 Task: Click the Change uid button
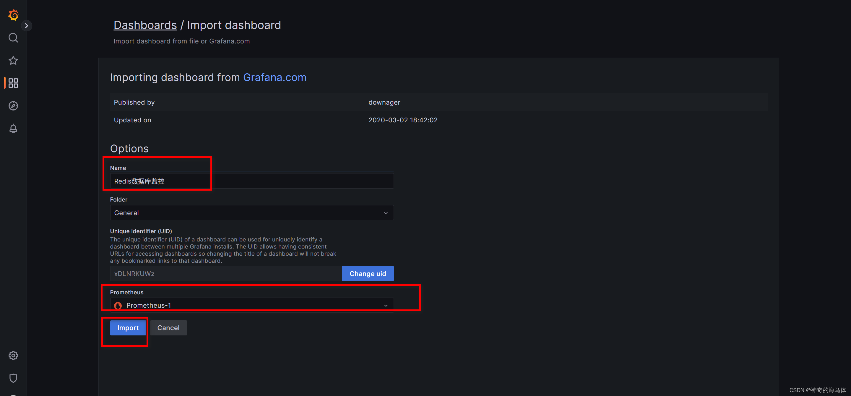pyautogui.click(x=368, y=273)
